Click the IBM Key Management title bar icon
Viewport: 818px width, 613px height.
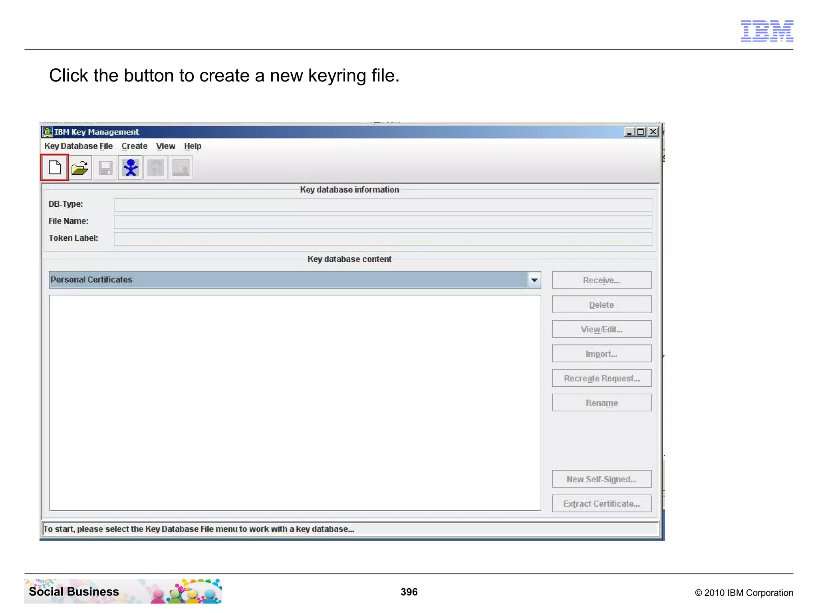[48, 132]
